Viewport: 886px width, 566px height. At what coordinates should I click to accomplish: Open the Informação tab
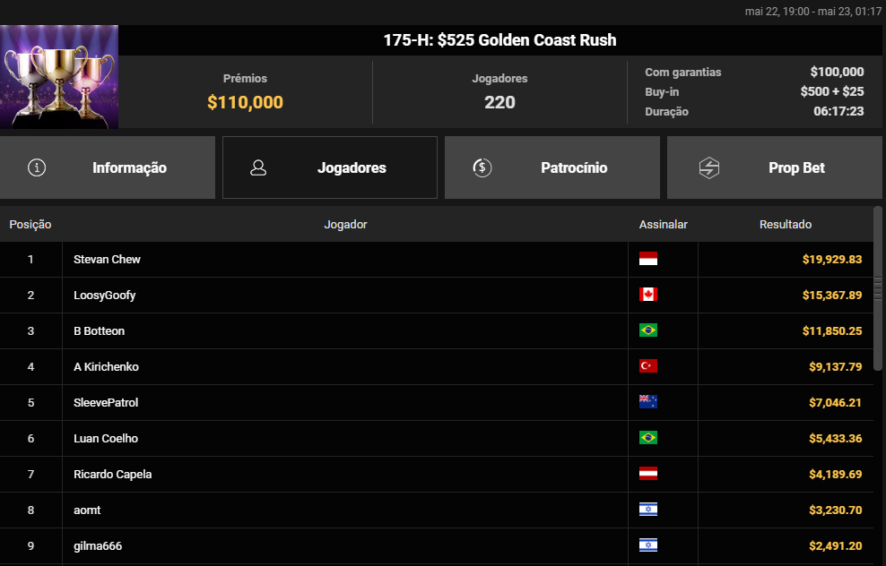108,167
